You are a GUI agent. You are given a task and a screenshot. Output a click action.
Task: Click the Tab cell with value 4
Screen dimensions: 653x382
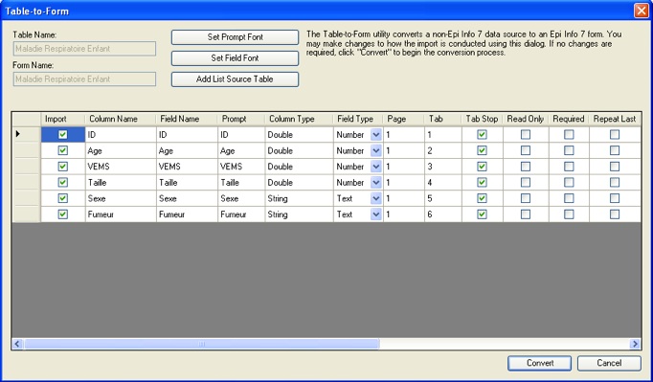442,183
